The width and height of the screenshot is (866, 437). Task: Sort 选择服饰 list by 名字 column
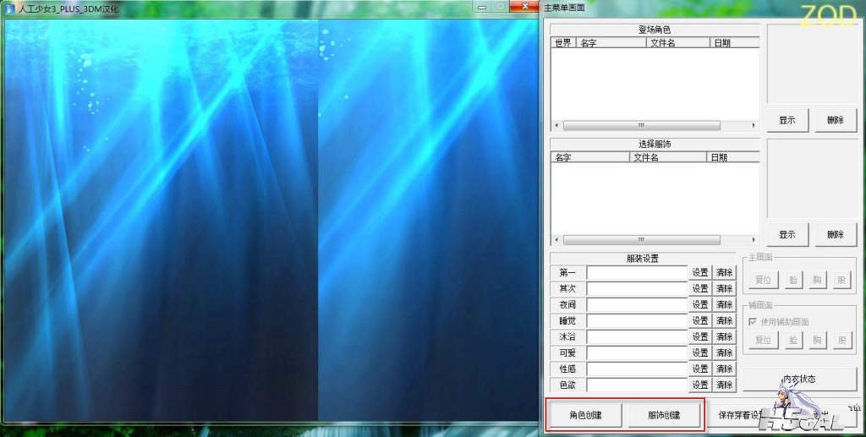(589, 157)
